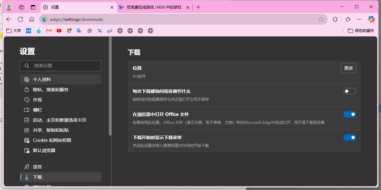This screenshot has height=190, width=381.
Task: Click the 更改 location button
Action: pyautogui.click(x=348, y=68)
